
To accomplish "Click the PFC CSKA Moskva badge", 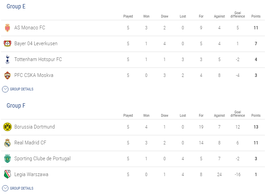I will tap(7, 75).
